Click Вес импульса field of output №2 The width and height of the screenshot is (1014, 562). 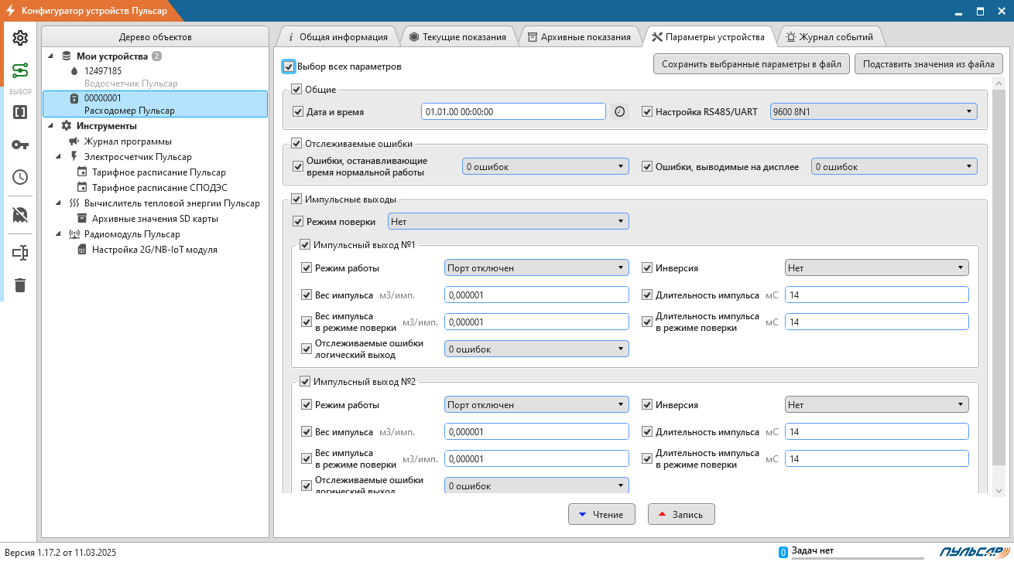[536, 431]
